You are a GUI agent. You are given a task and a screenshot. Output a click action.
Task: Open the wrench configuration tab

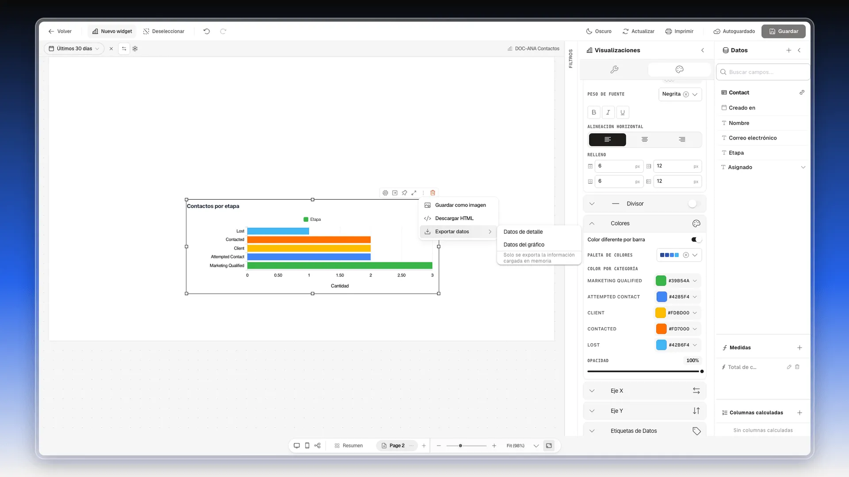[x=614, y=69]
